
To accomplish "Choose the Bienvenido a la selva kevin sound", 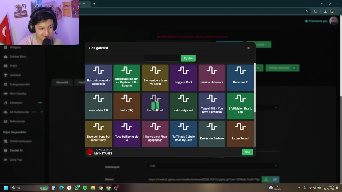I will 155,78.
